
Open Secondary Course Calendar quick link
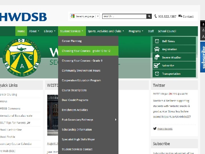16,144
